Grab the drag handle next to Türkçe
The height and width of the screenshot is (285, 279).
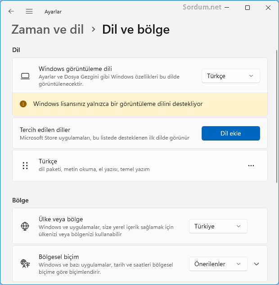pyautogui.click(x=25, y=166)
